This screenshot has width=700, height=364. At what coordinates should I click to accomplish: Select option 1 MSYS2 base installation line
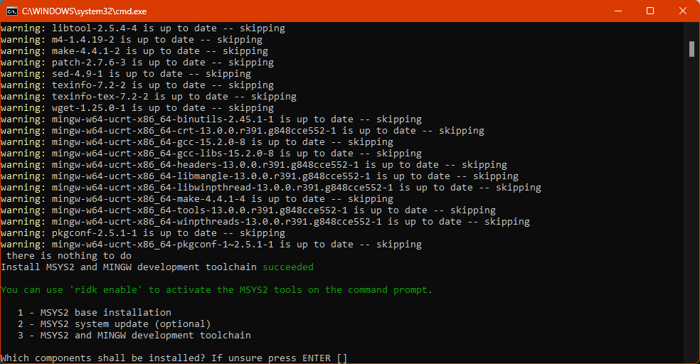[x=95, y=313]
